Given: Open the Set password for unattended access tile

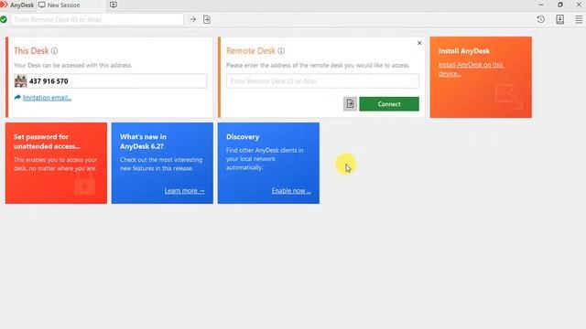Looking at the screenshot, I should point(56,163).
